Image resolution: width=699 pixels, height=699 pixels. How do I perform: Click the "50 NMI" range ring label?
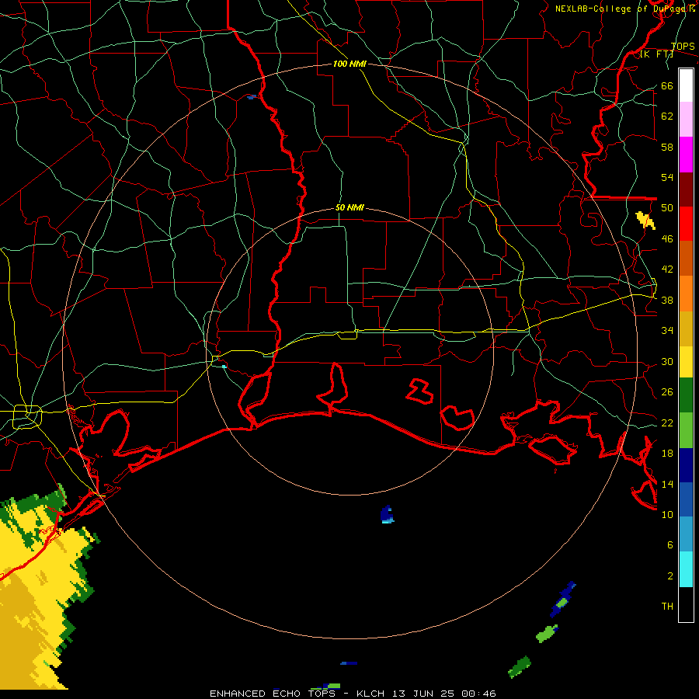(349, 207)
